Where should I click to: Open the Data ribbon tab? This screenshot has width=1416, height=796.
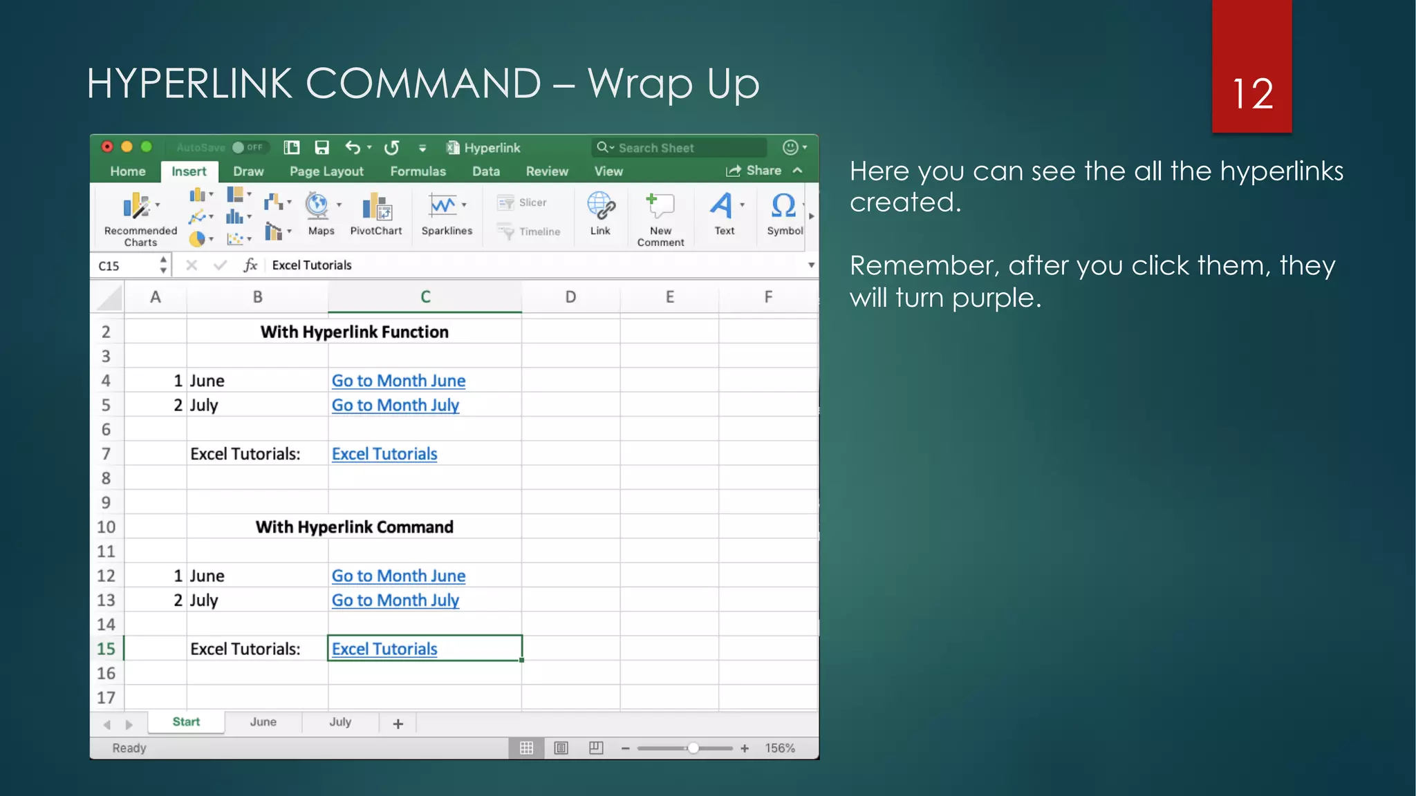486,171
